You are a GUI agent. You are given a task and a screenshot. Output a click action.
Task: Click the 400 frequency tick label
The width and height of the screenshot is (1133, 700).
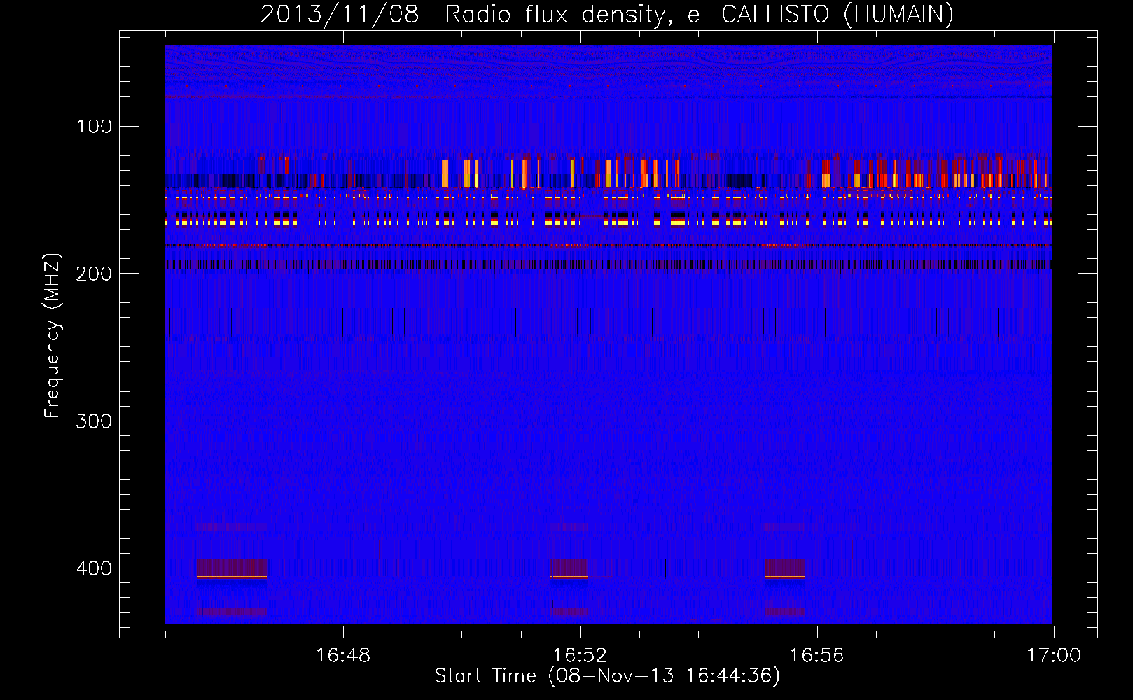[94, 568]
